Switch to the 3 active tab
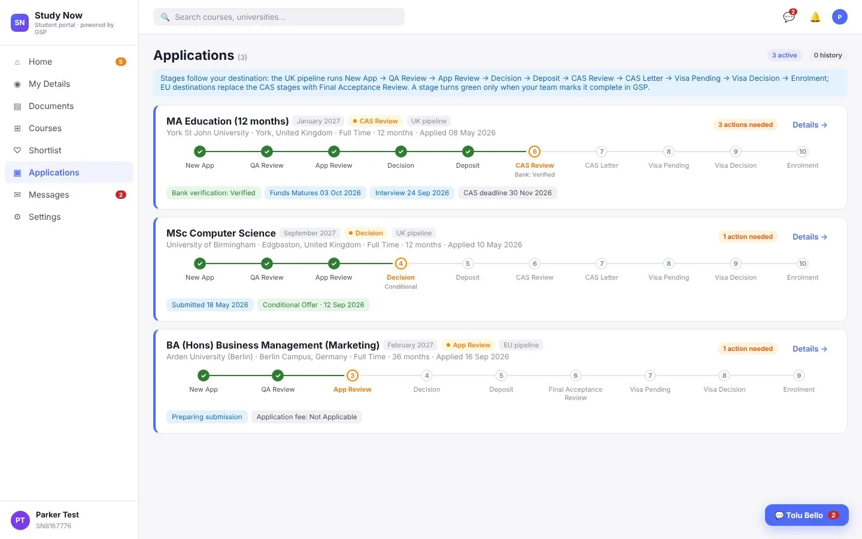 coord(784,55)
